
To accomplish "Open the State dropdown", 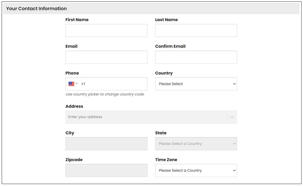I will 196,144.
